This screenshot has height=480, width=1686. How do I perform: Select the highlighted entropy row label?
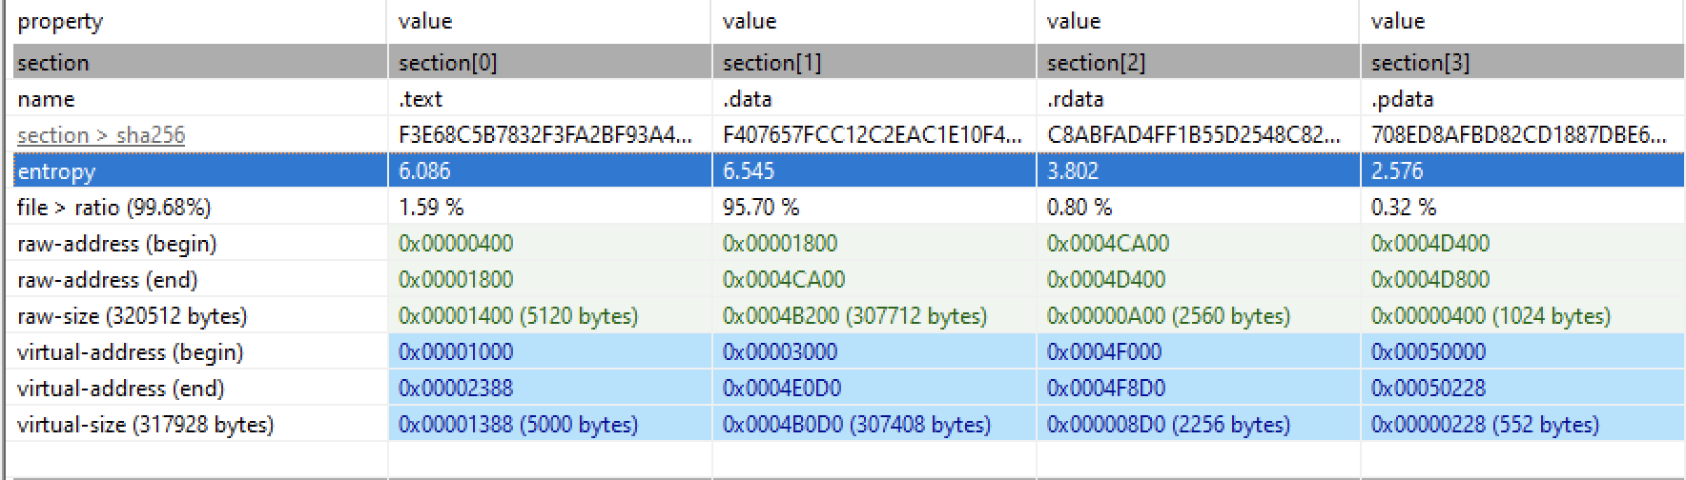coord(56,171)
